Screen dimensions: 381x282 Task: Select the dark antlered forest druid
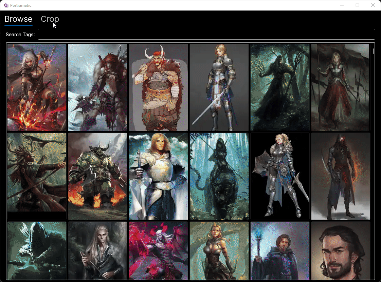coord(280,87)
